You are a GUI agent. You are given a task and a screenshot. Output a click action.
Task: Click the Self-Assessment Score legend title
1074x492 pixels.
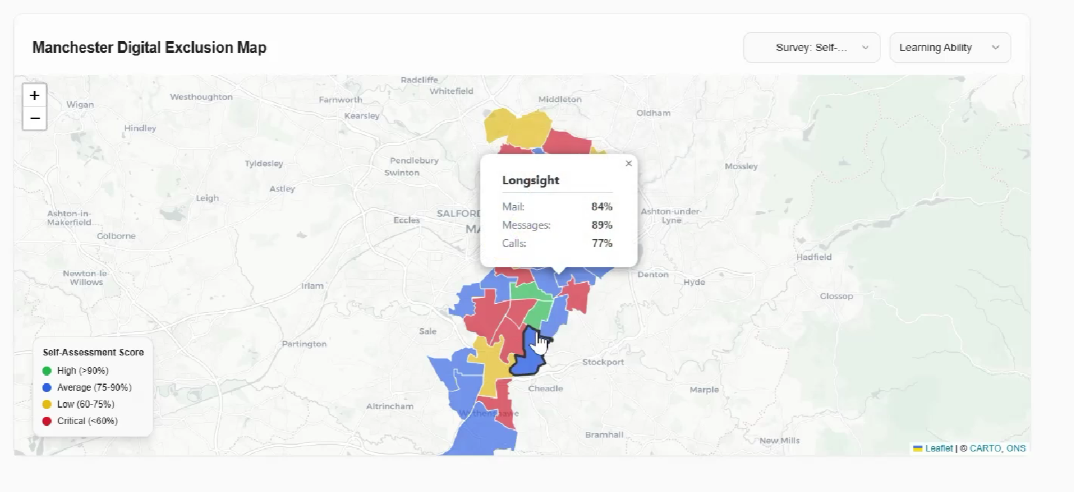[x=93, y=352]
